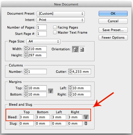Enable Master Text Frame checkbox
The image size is (133, 135).
pyautogui.click(x=55, y=32)
